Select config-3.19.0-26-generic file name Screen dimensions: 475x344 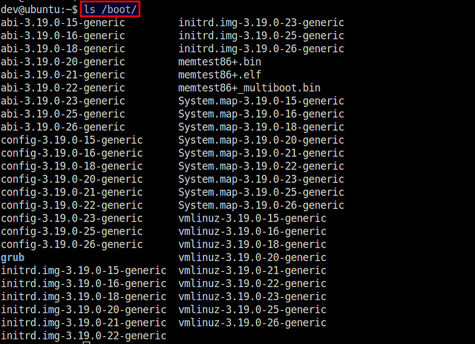(x=72, y=245)
